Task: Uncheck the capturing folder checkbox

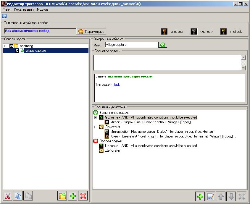Action: click(12, 46)
